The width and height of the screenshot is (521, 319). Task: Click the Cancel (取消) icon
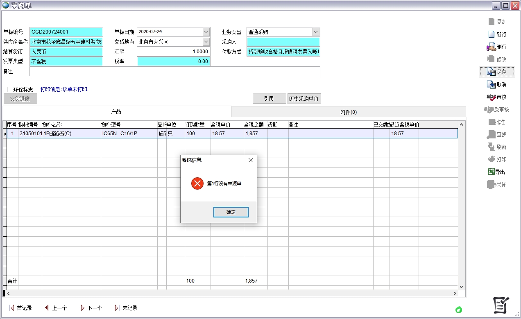coord(492,85)
